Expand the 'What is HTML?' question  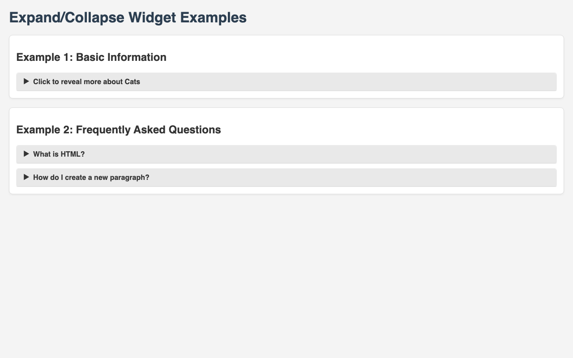[x=59, y=154]
